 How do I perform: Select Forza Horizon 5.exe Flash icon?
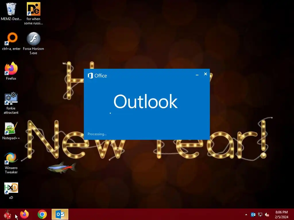(33, 43)
